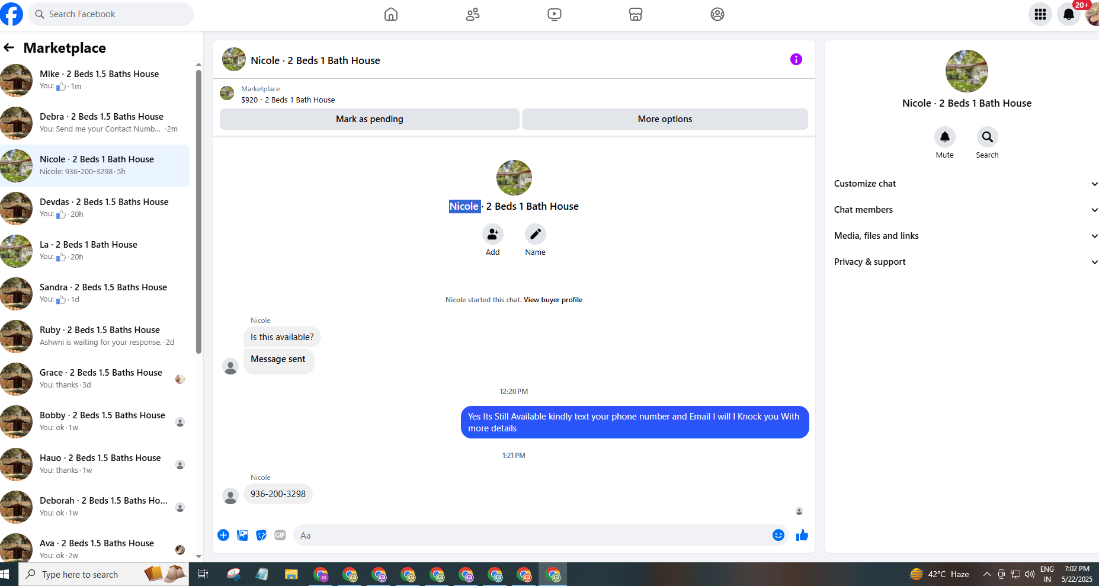Screen dimensions: 1099x586
Task: Click the conversation list scrollbar
Action: [x=198, y=212]
